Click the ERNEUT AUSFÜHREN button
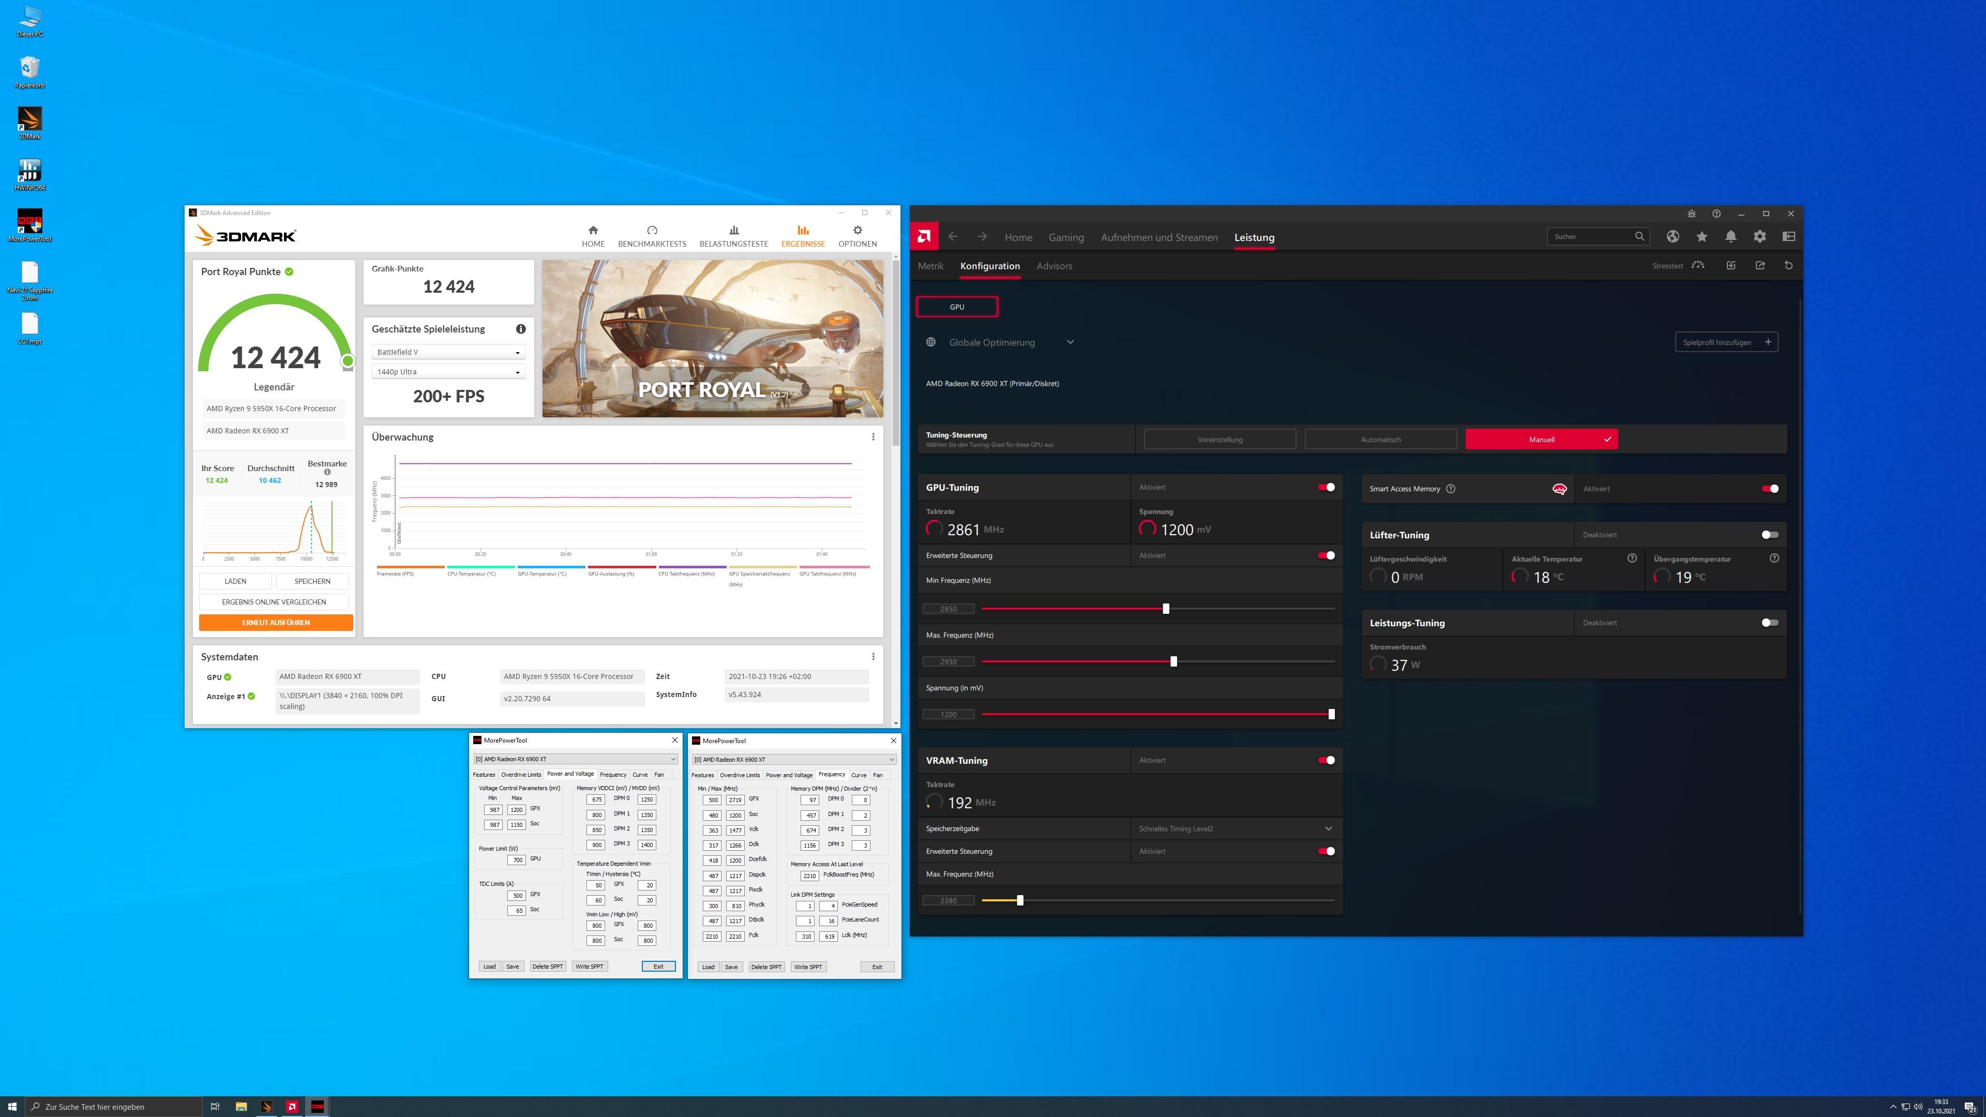 click(275, 622)
